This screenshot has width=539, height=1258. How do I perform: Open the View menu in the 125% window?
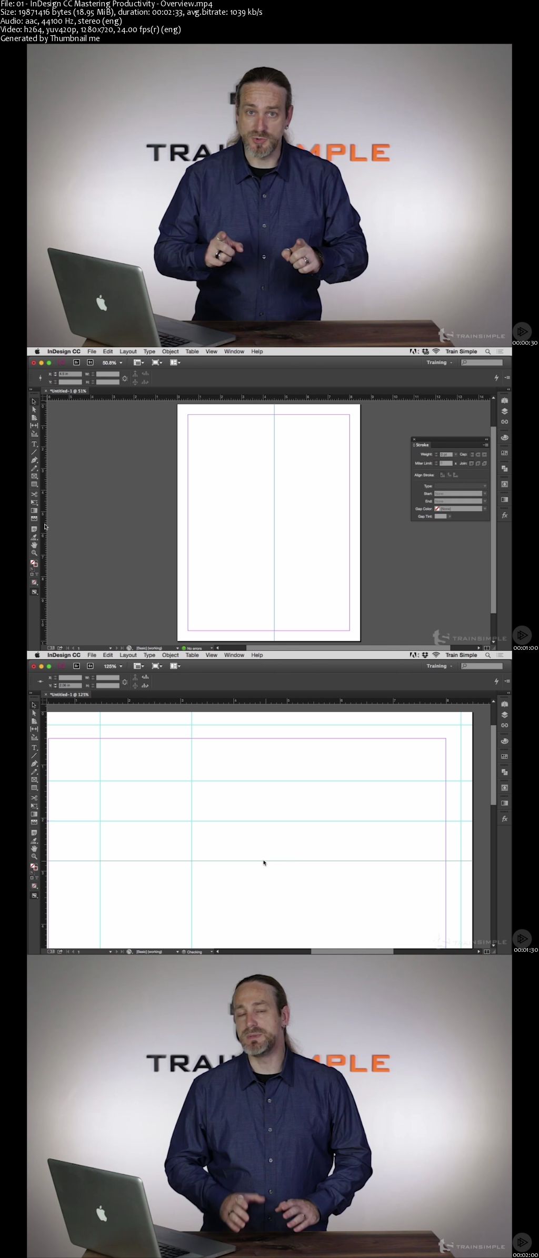pyautogui.click(x=211, y=655)
